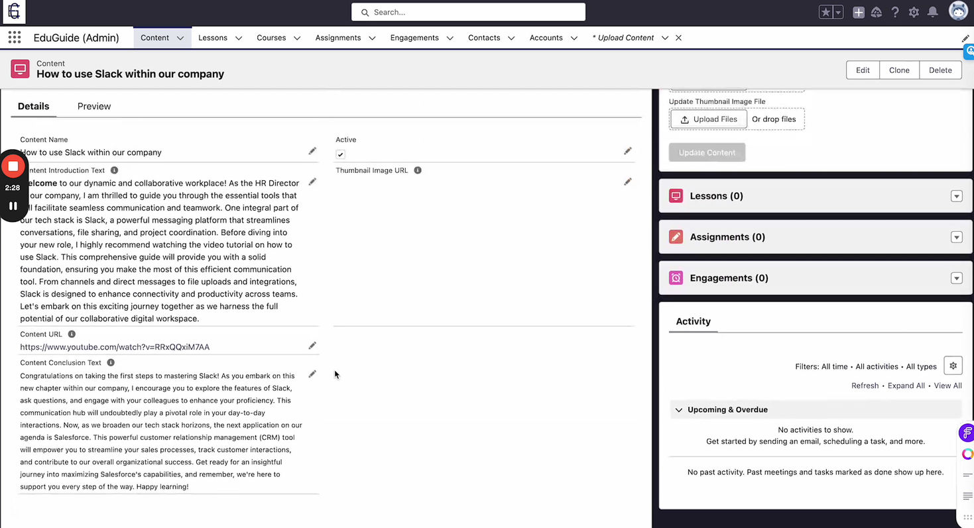
Task: Open the Upload Content tab dropdown chevron
Action: 665,38
